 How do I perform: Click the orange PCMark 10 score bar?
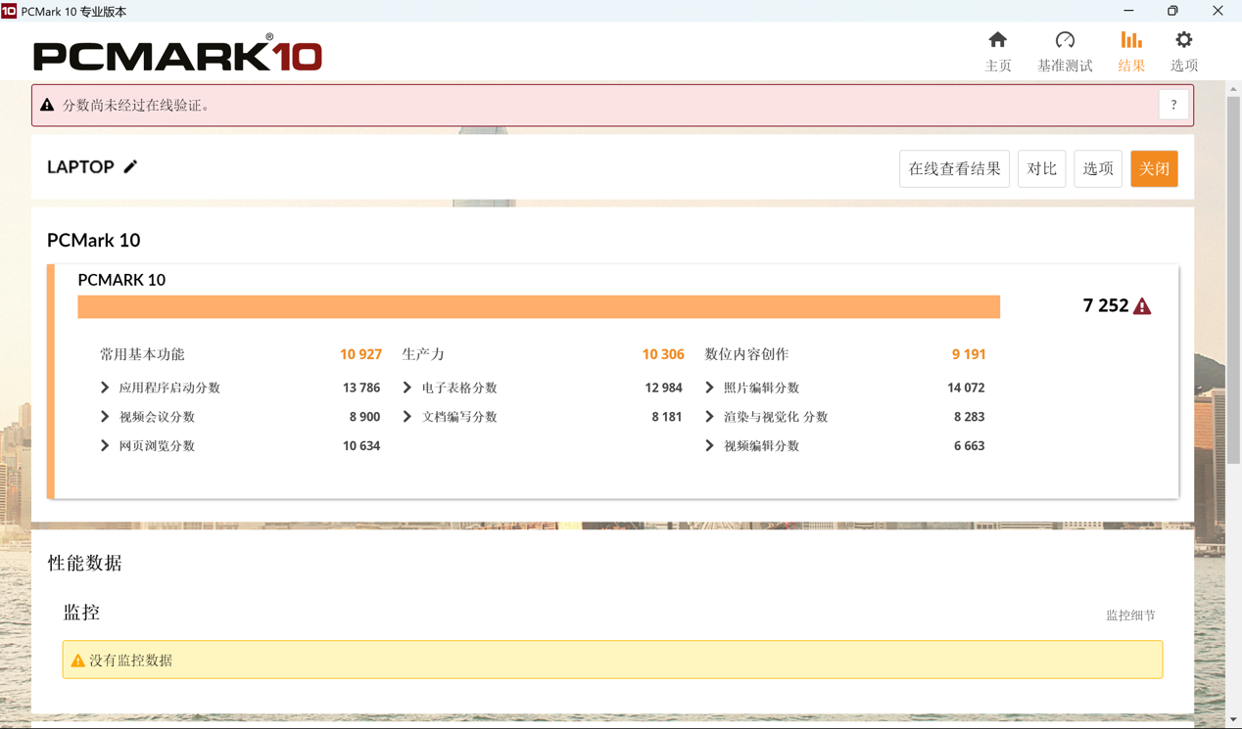click(539, 307)
